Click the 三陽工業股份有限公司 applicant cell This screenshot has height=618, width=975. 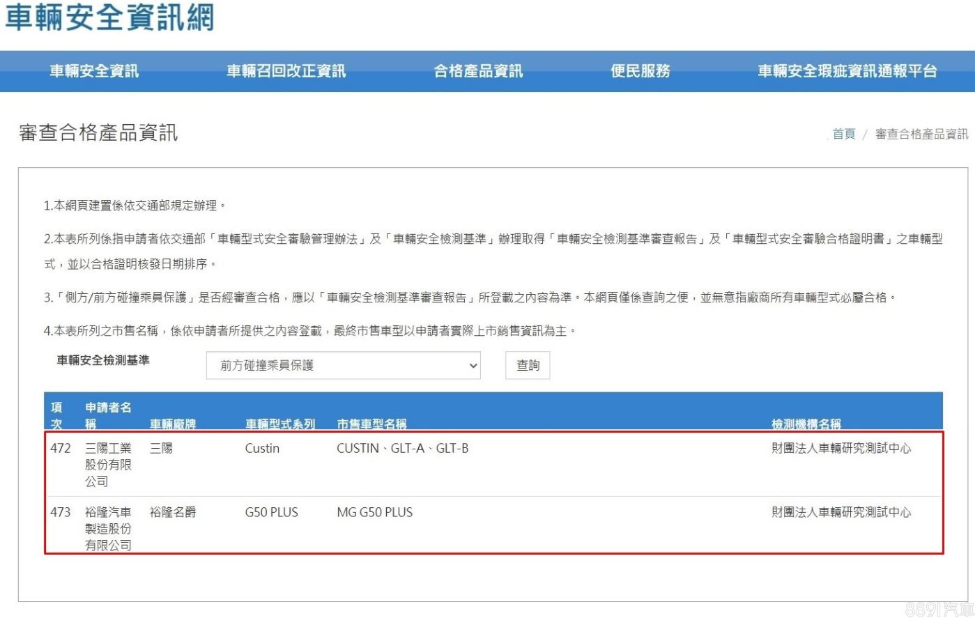pyautogui.click(x=108, y=465)
